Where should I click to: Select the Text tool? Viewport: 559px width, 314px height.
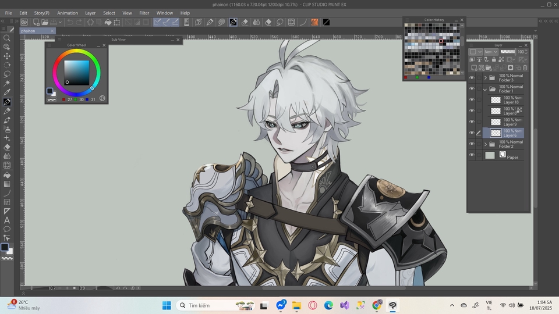[6, 220]
